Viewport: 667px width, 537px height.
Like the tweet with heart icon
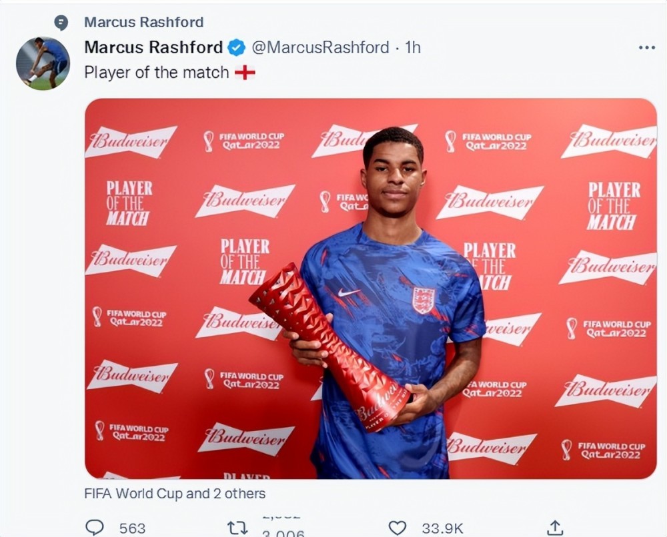pyautogui.click(x=398, y=528)
